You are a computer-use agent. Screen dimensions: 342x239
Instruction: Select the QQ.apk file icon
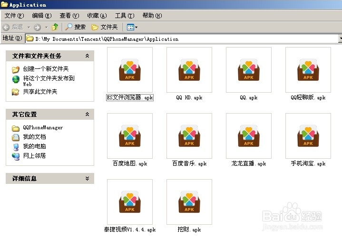coord(249,70)
